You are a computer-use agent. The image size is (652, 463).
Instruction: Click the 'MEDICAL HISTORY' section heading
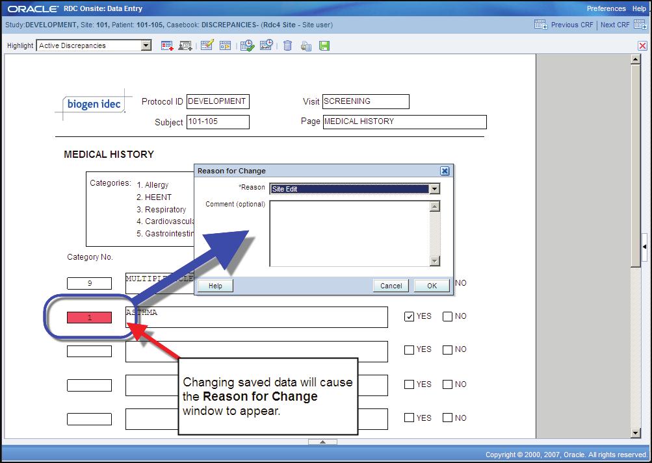point(109,155)
